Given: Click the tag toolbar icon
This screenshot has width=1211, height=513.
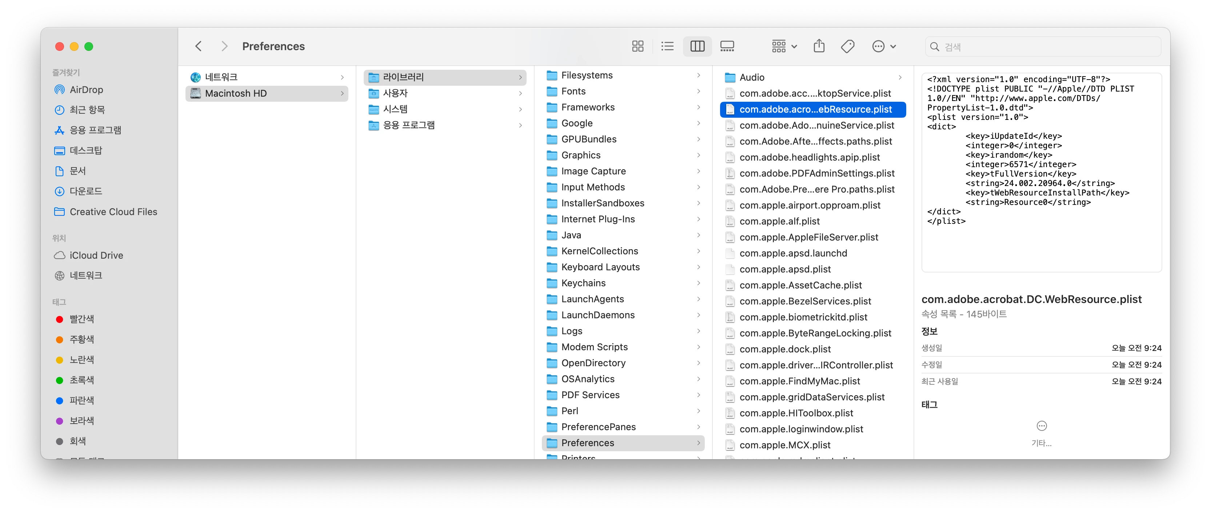Looking at the screenshot, I should click(848, 46).
